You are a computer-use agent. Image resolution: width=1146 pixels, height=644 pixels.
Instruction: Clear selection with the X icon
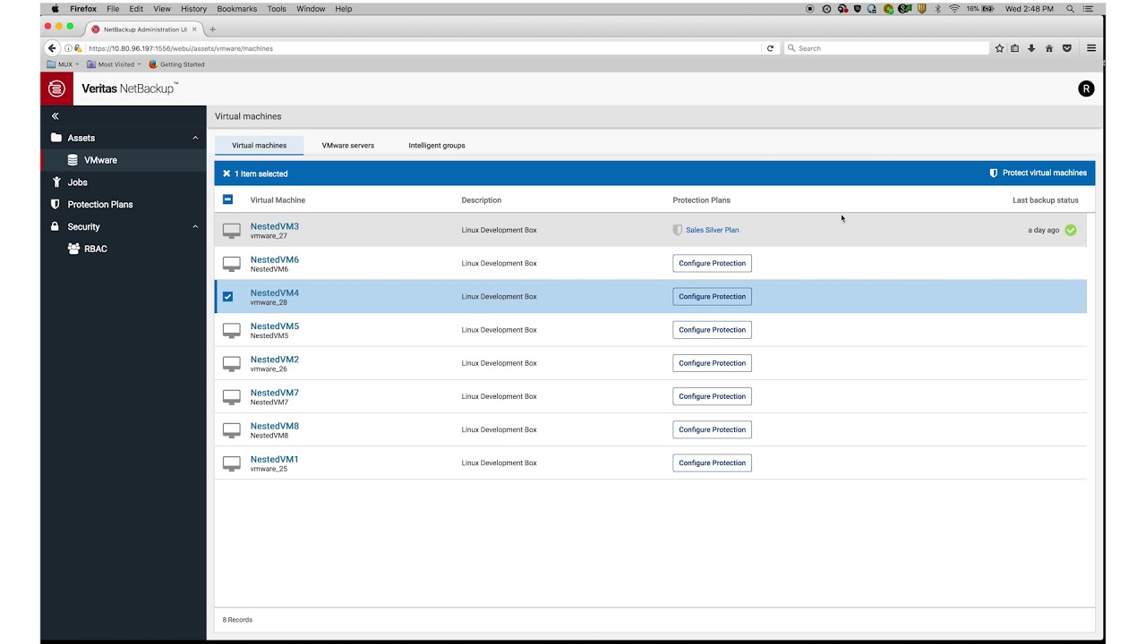point(227,174)
